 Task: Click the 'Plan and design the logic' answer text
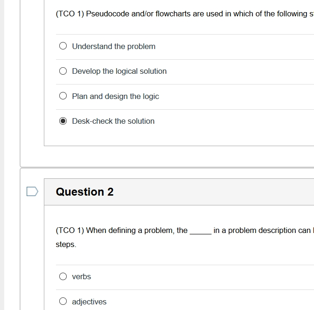coord(115,96)
